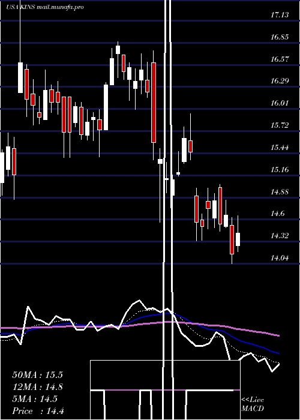
Task: Click the 'USA KINS mail.munafa.pro' title text
Action: [45, 7]
